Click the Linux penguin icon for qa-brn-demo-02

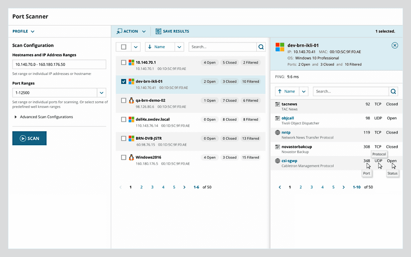tap(131, 100)
